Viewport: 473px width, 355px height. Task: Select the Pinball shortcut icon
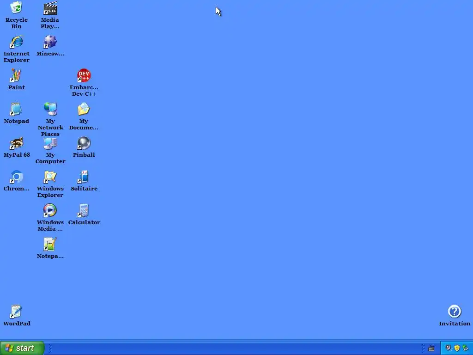click(x=84, y=143)
